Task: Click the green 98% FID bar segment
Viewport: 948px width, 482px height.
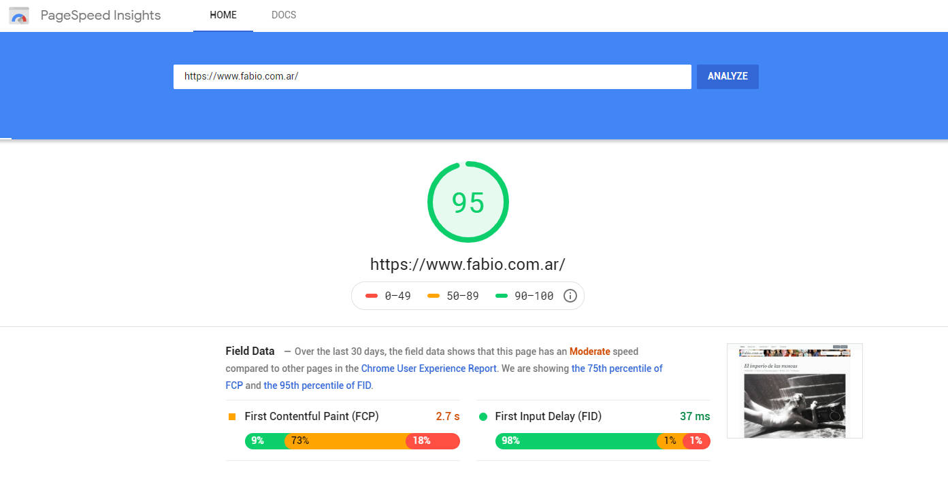Action: pyautogui.click(x=576, y=441)
